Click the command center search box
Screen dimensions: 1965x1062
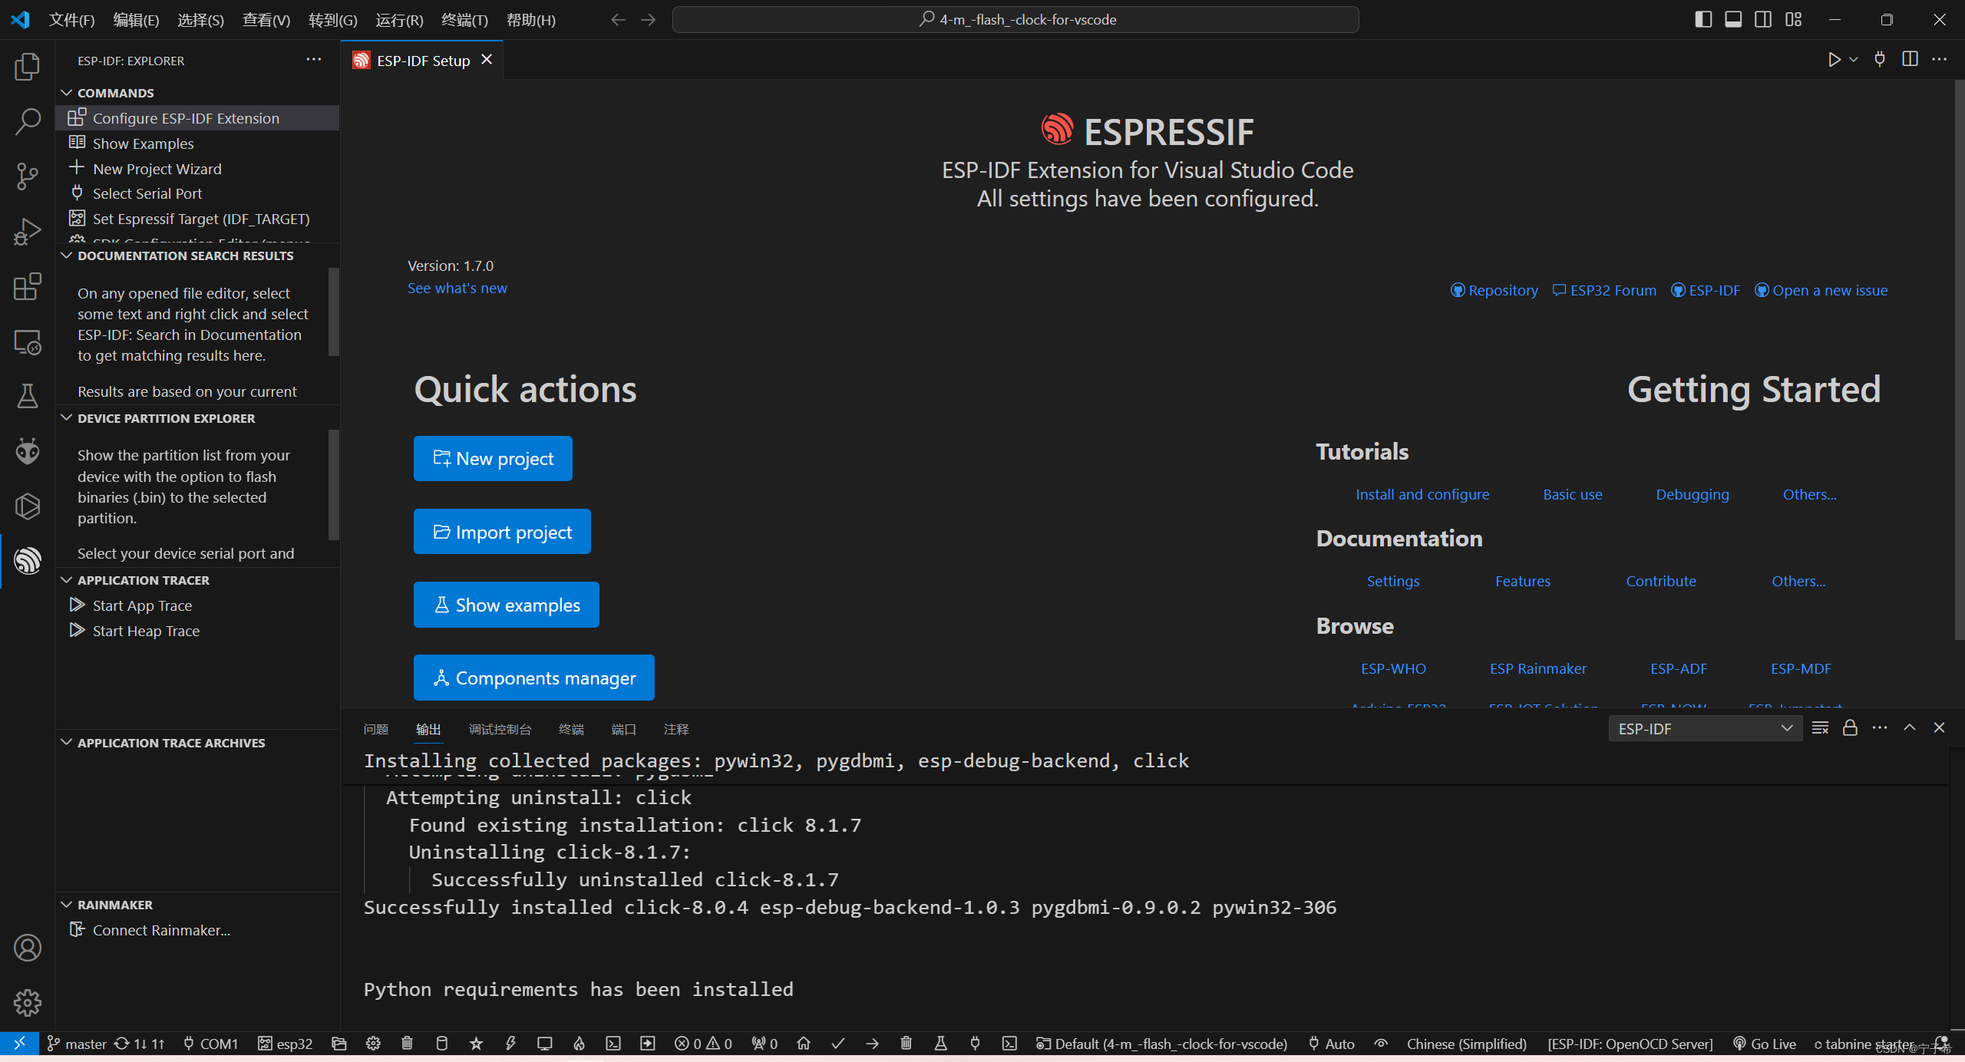point(1016,20)
